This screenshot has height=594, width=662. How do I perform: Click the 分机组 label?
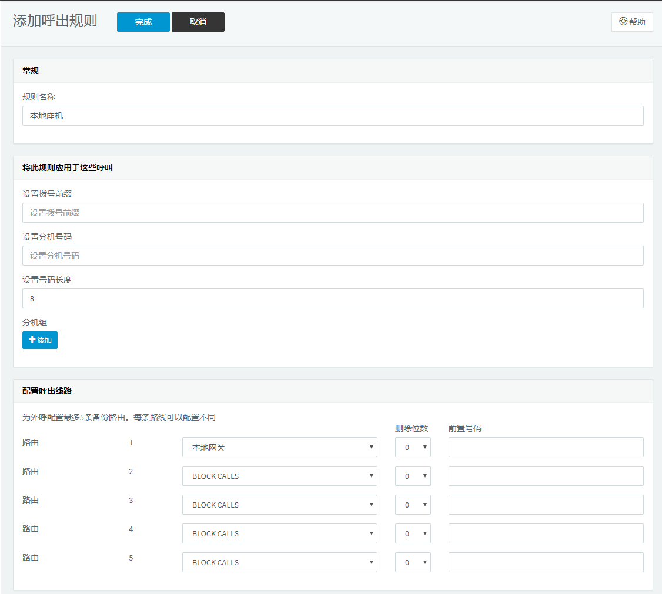pos(35,323)
